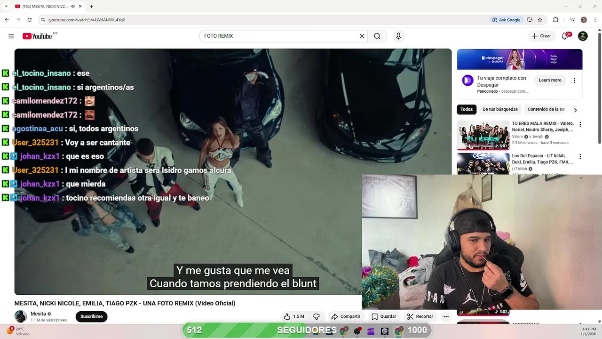
Task: Open the Mesita channel name link
Action: [x=38, y=314]
